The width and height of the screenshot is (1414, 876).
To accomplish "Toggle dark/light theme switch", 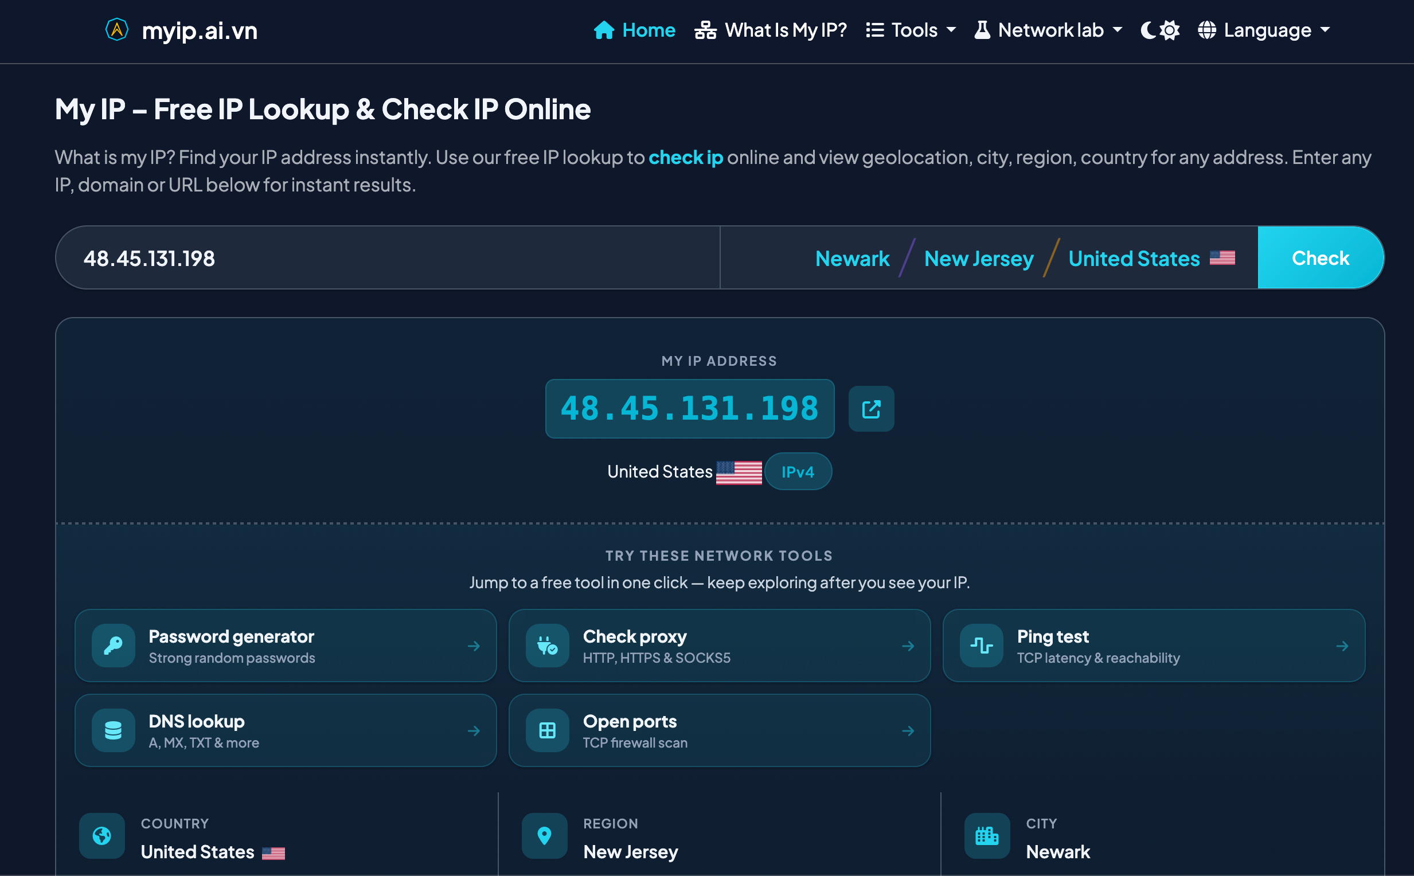I will 1159,30.
